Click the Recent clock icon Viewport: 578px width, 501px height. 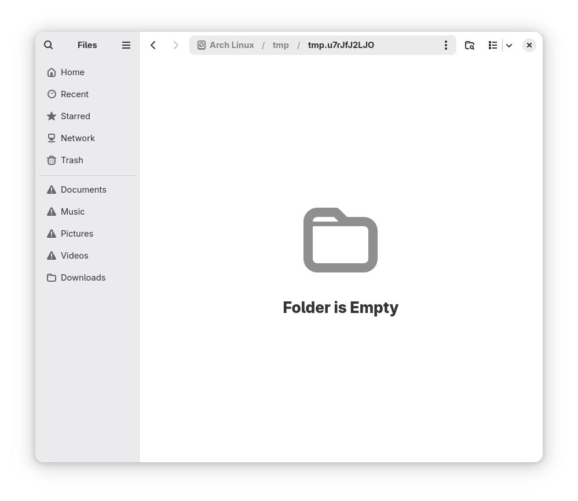52,94
